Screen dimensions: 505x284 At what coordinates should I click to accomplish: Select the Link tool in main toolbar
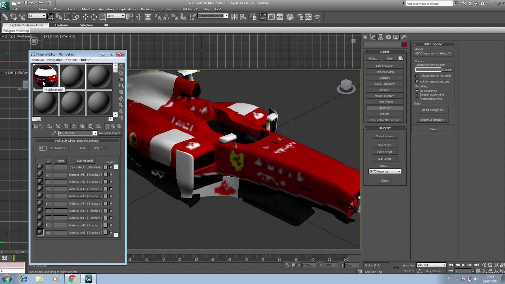[5, 17]
